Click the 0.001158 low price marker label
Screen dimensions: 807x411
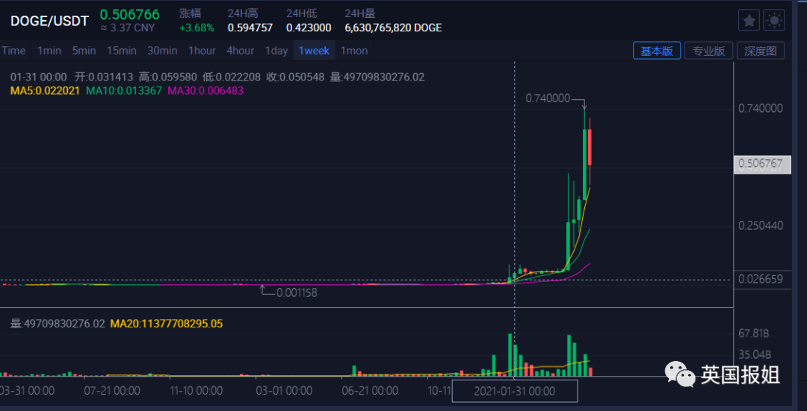297,293
